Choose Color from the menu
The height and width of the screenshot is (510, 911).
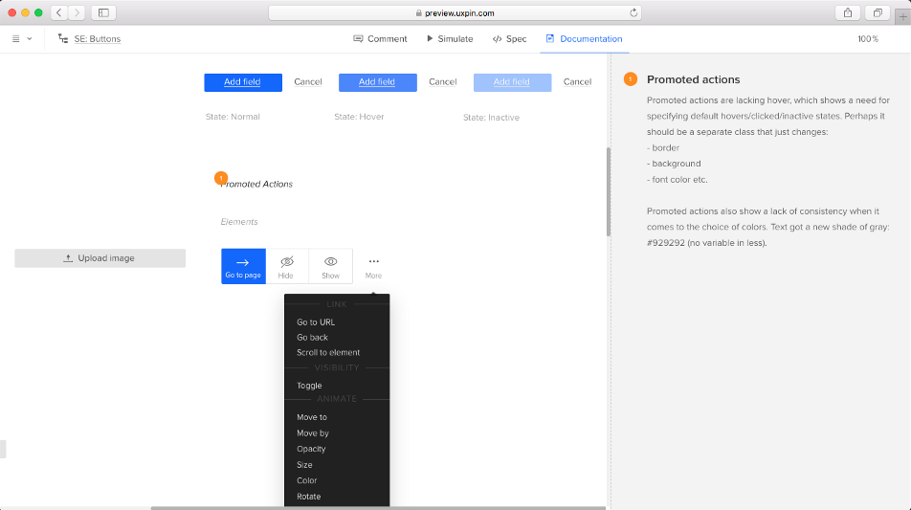tap(307, 480)
